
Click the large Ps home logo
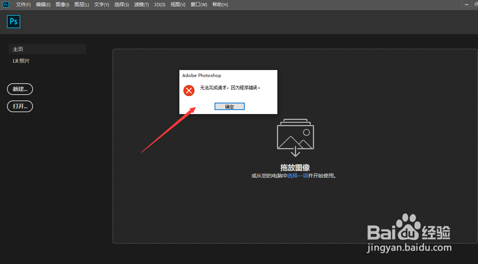click(x=14, y=22)
